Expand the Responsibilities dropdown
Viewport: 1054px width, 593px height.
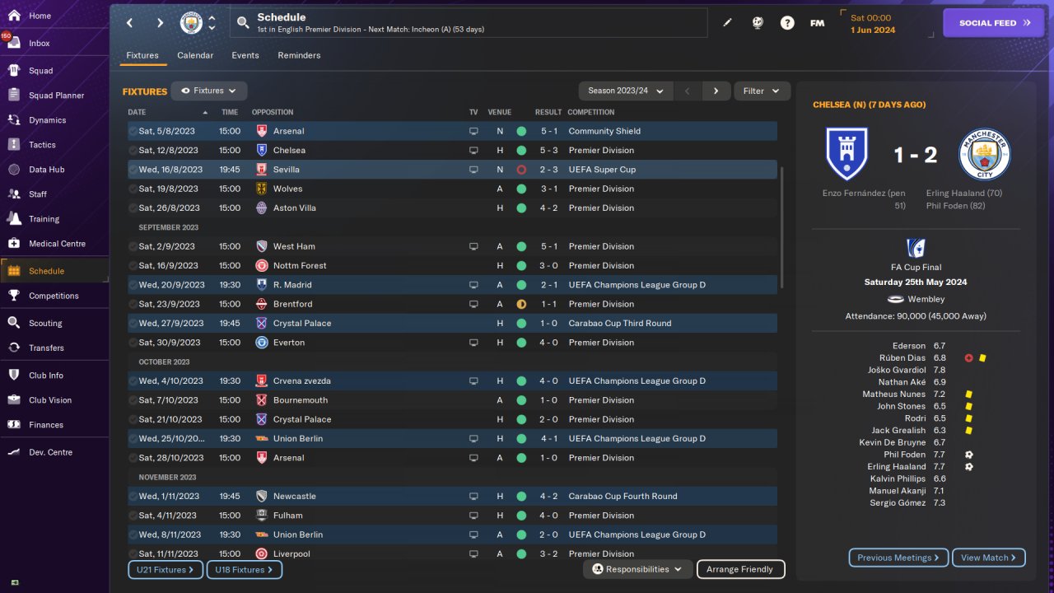[x=637, y=569]
